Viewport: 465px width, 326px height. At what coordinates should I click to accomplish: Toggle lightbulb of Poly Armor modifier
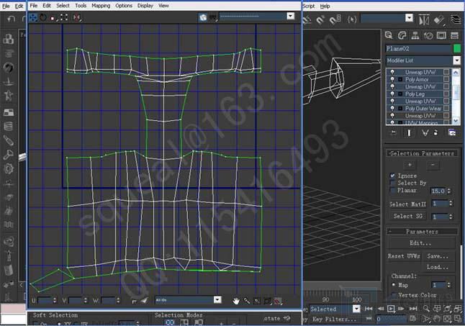coord(392,79)
